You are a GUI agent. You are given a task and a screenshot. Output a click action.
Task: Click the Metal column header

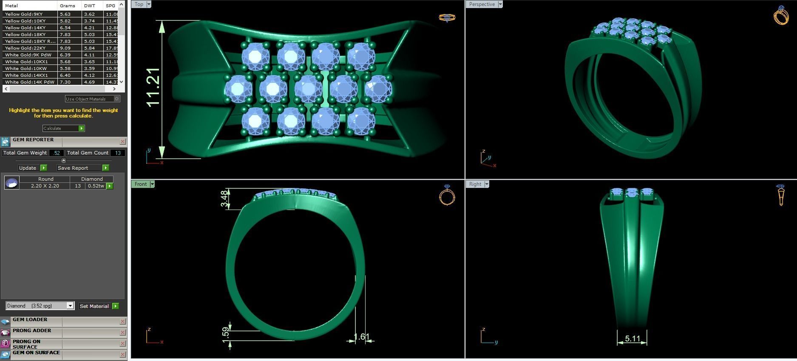click(x=30, y=6)
